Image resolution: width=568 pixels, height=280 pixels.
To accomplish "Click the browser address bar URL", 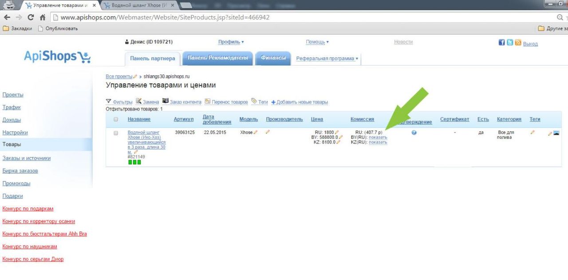I will click(165, 17).
